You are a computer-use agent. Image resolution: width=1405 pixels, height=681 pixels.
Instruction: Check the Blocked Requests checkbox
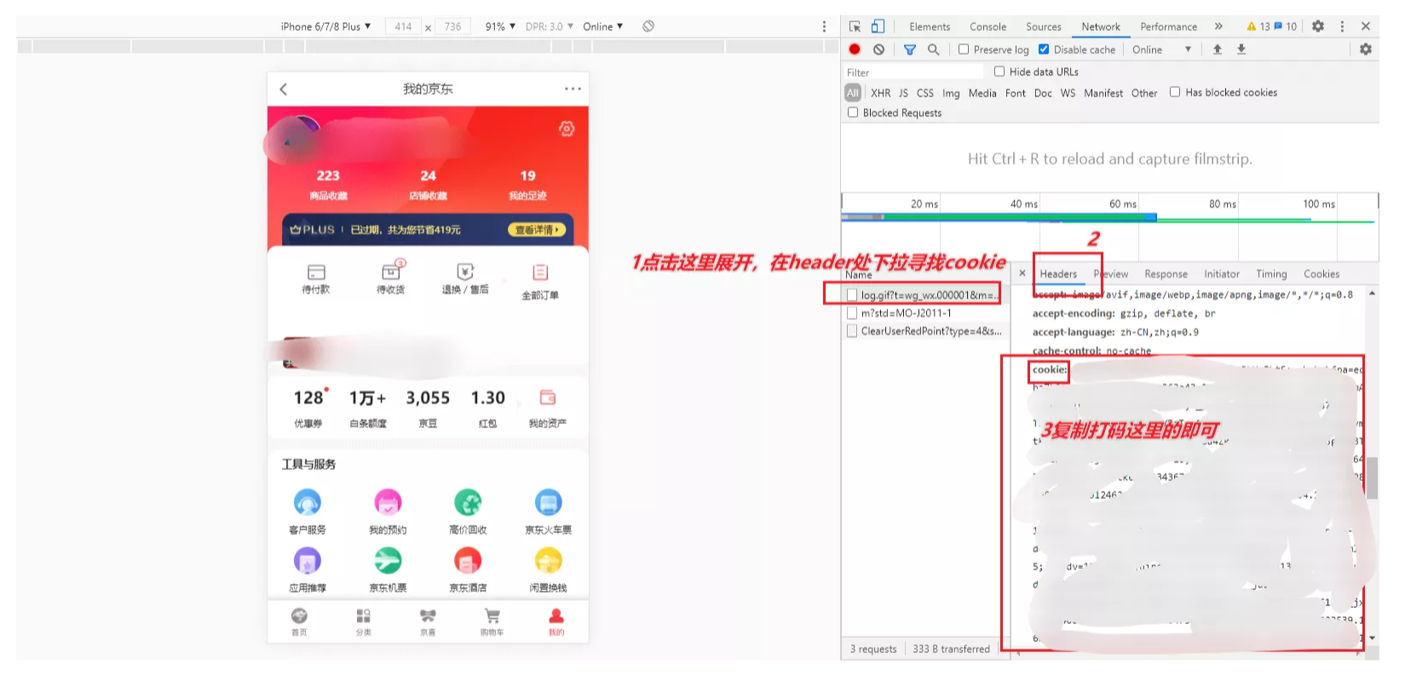[853, 112]
